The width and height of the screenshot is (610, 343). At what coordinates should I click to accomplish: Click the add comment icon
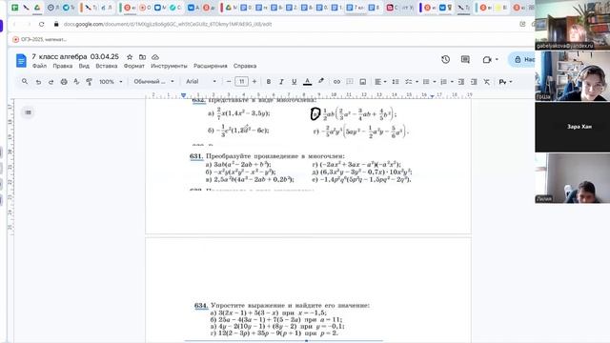point(350,82)
